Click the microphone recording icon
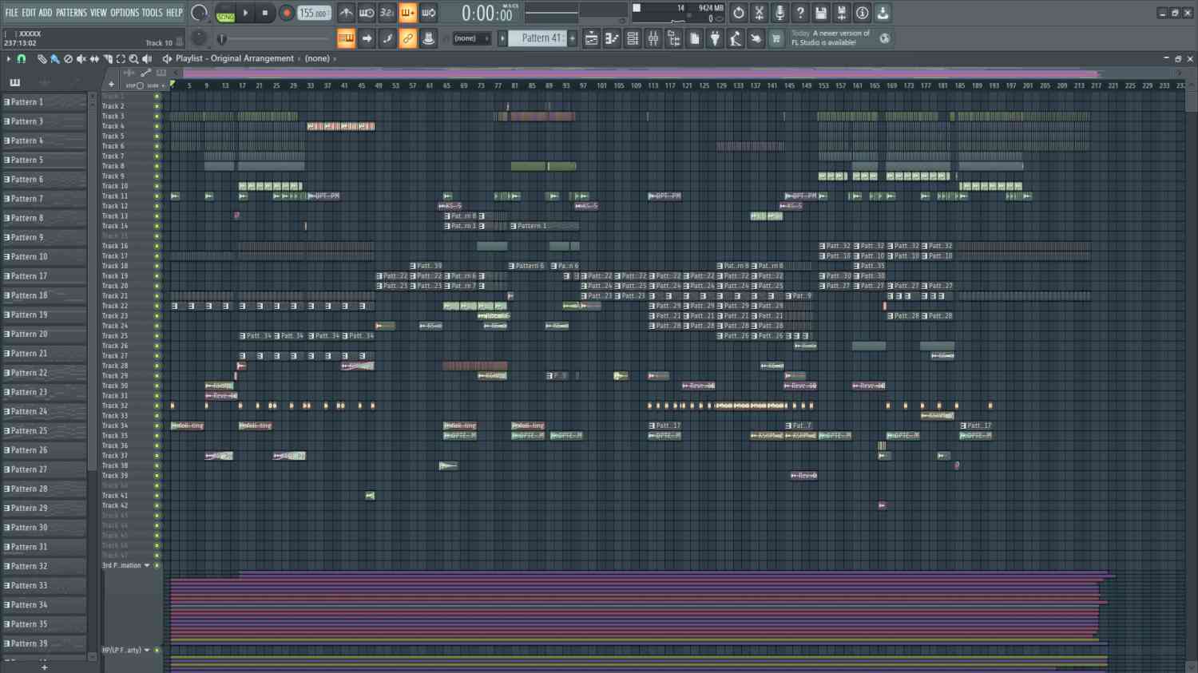The image size is (1198, 673). (779, 13)
